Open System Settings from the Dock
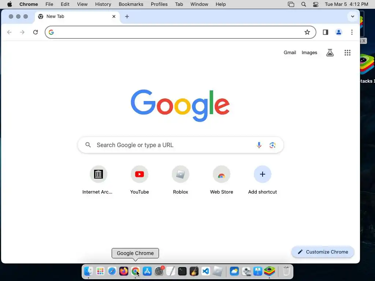This screenshot has width=375, height=281. (x=159, y=271)
